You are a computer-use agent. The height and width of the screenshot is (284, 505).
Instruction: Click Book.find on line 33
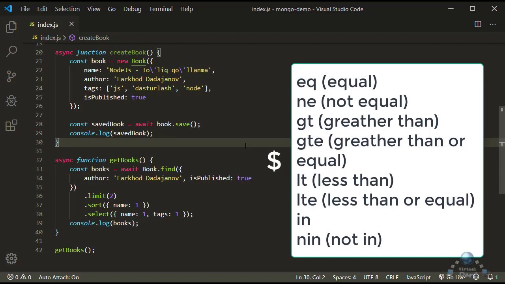point(159,169)
